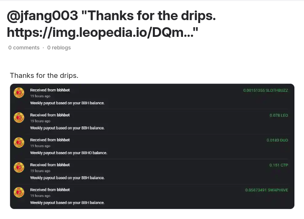This screenshot has width=304, height=219.
Task: Click the '19 hours ago' timestamp in the LEO row
Action: (x=40, y=121)
